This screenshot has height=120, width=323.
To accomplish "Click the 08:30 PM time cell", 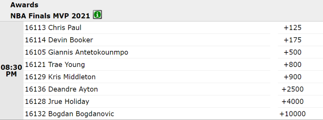I will pos(11,70).
